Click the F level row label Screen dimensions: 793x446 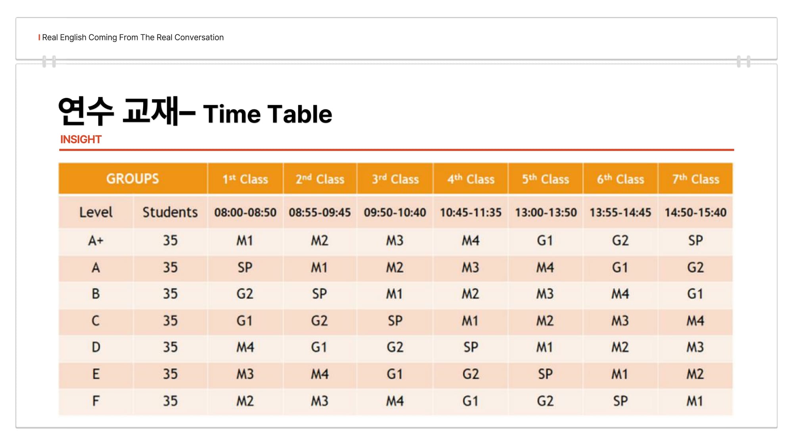point(96,401)
